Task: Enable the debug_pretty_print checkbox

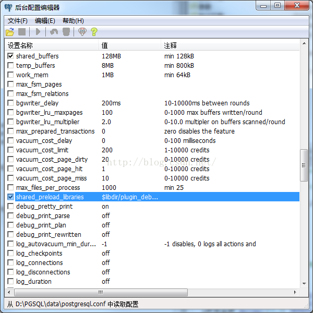Action: 10,206
